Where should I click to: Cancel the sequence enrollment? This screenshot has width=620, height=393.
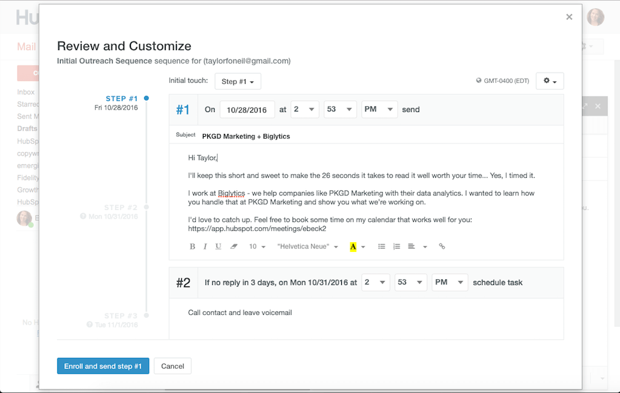point(172,366)
